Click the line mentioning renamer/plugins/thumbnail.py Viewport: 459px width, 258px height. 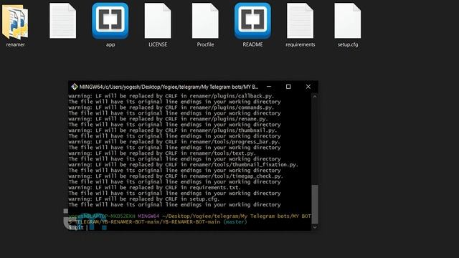[173, 130]
